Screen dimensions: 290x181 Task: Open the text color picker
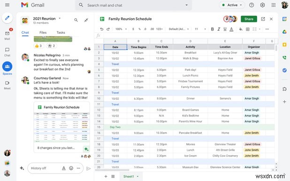click(x=231, y=29)
